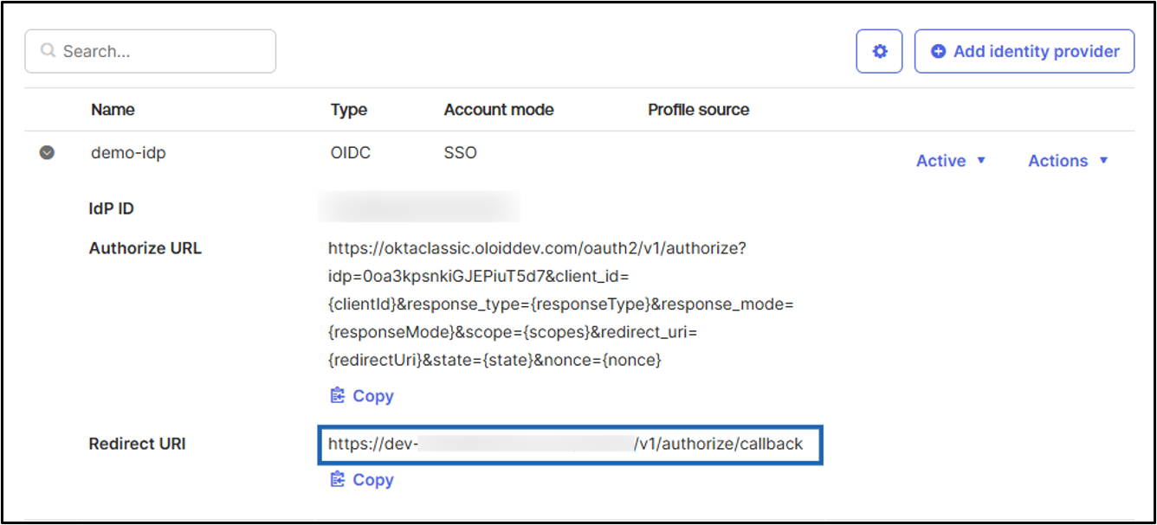Copy the Redirect URI

tap(362, 480)
